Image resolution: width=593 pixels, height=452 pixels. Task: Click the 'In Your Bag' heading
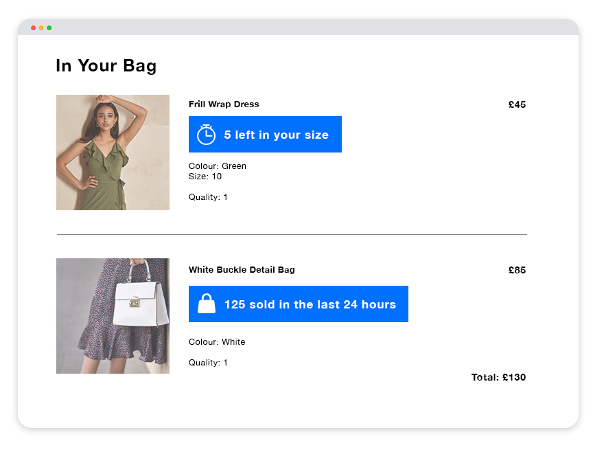tap(106, 66)
